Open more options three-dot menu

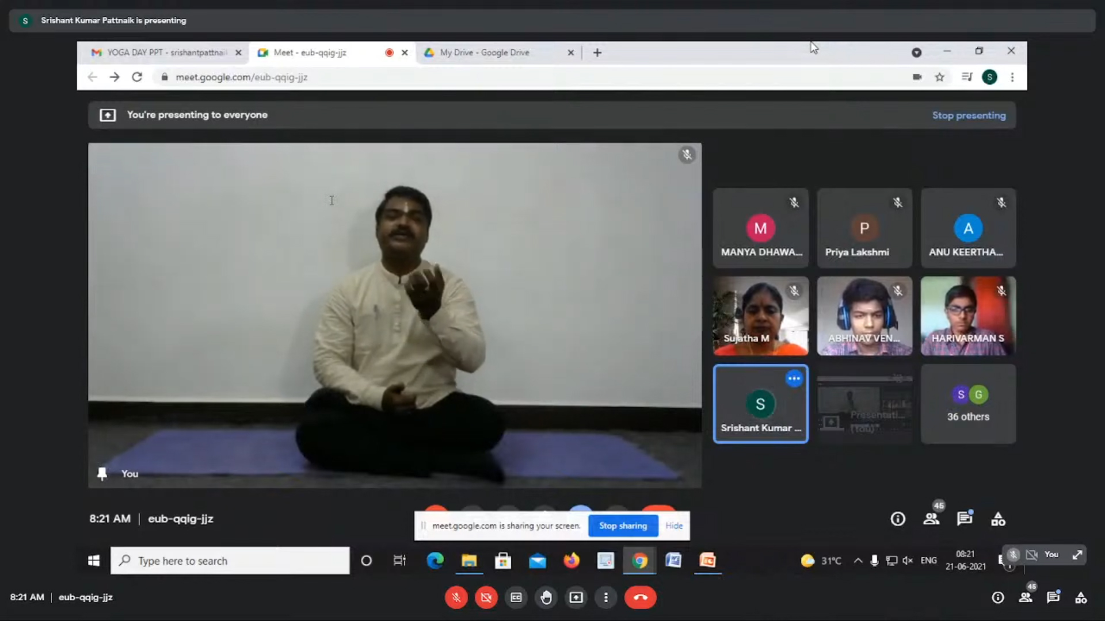tap(606, 597)
